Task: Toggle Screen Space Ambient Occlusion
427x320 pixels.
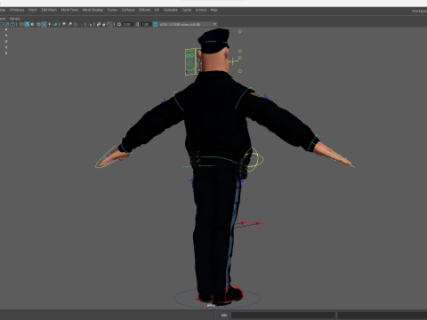Action: (x=64, y=24)
